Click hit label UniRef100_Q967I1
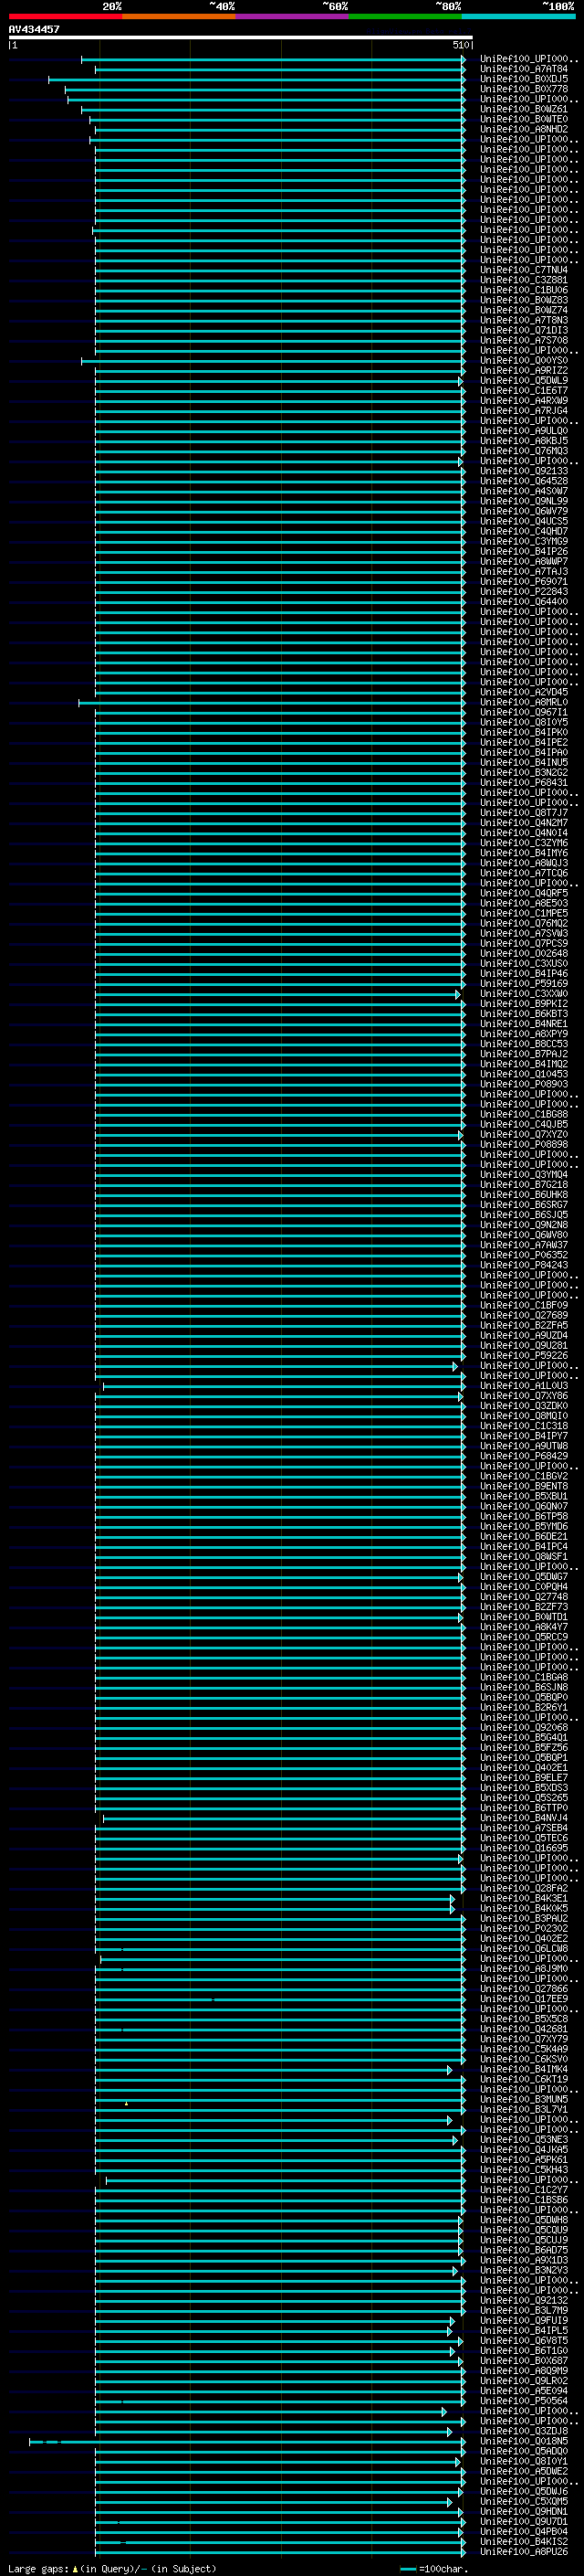584x2576 pixels. click(x=523, y=712)
